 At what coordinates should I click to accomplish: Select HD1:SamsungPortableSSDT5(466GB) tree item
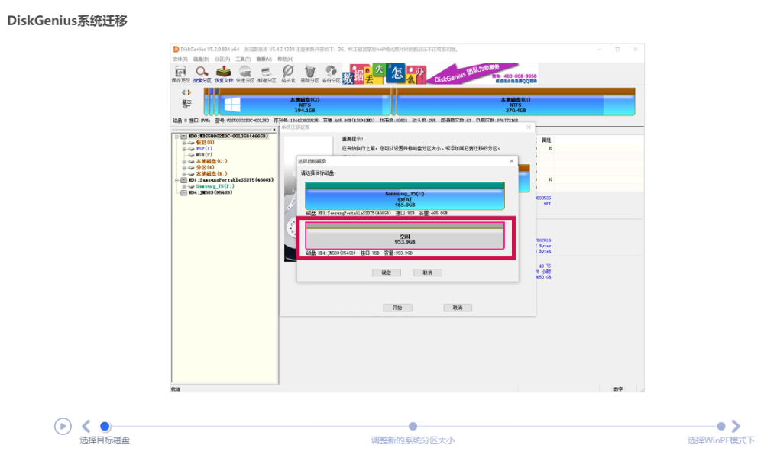[x=231, y=180]
